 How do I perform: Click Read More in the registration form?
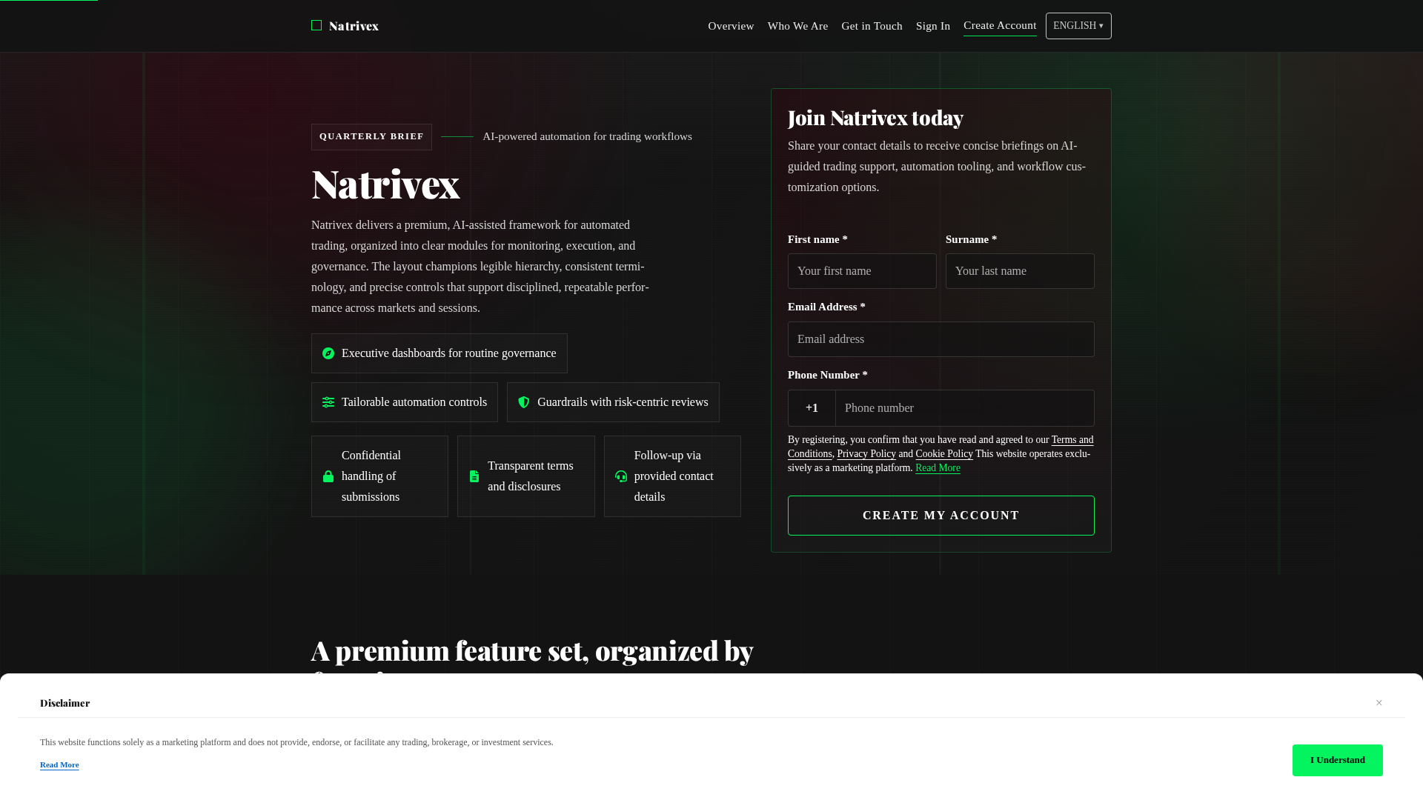938,468
